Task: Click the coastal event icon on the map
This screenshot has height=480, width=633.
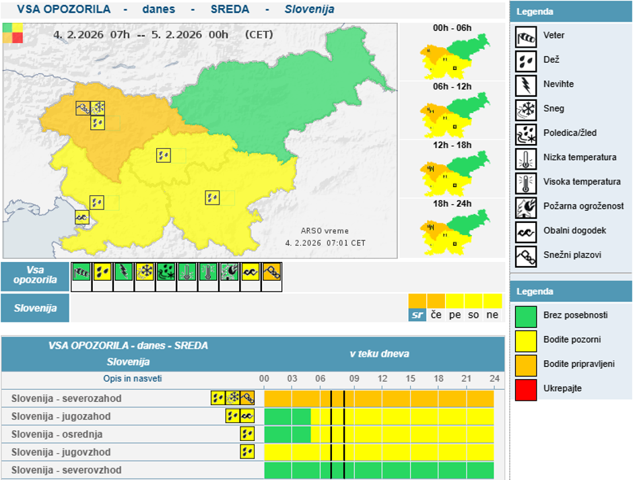Action: coord(82,217)
